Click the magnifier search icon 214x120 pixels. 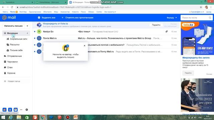click(x=210, y=18)
